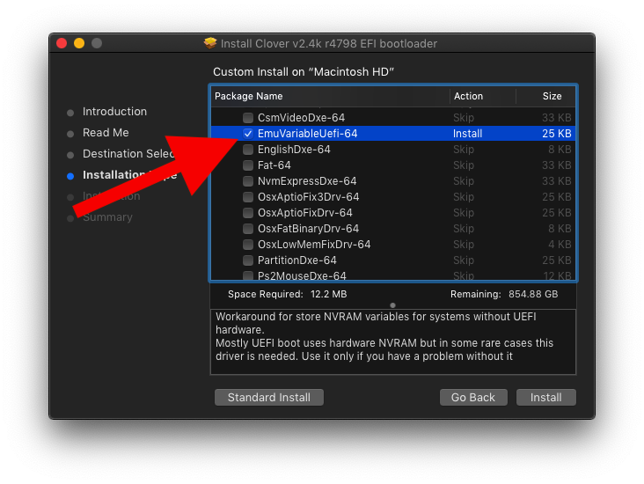Click the disabled gray zoom button
644x484 pixels.
[x=97, y=43]
